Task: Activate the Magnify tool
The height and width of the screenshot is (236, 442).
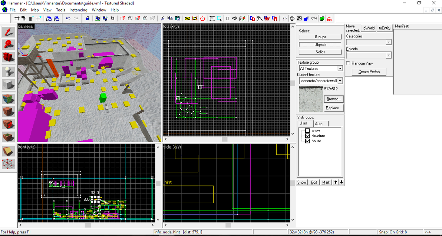Action: [x=9, y=44]
